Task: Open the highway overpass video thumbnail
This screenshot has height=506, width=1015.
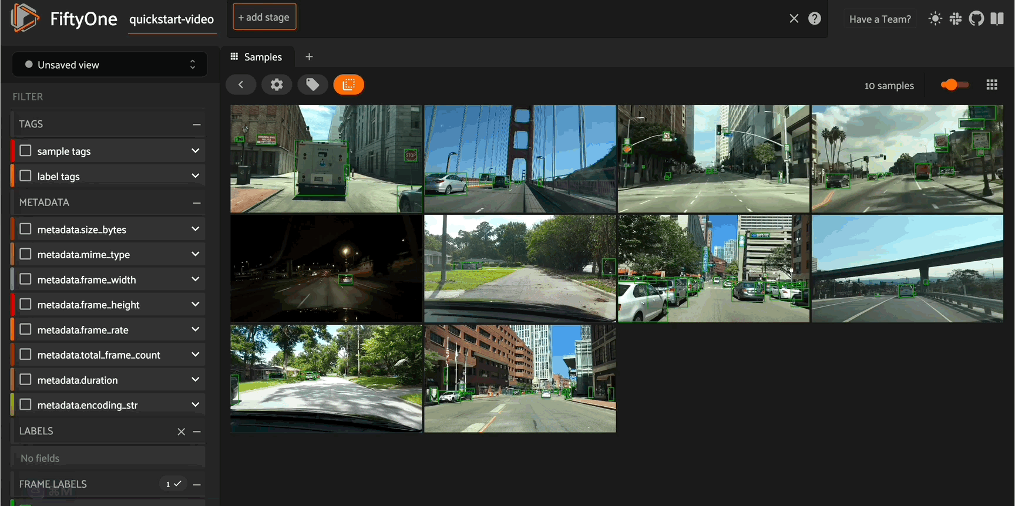Action: click(908, 268)
